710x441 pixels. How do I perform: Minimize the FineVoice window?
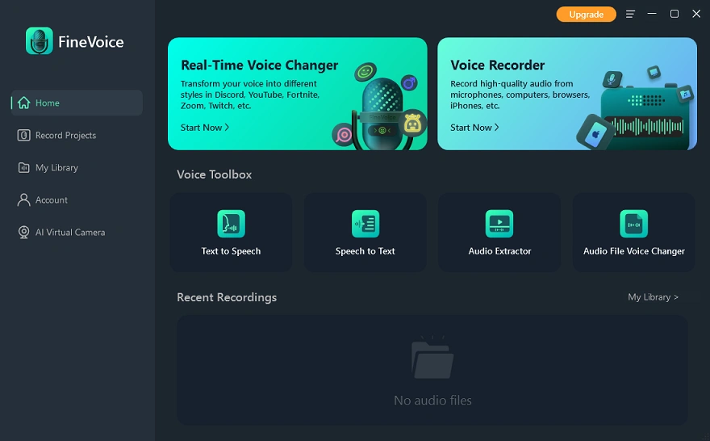(652, 14)
